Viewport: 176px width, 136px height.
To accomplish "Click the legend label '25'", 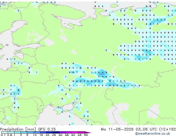I will [54, 135].
